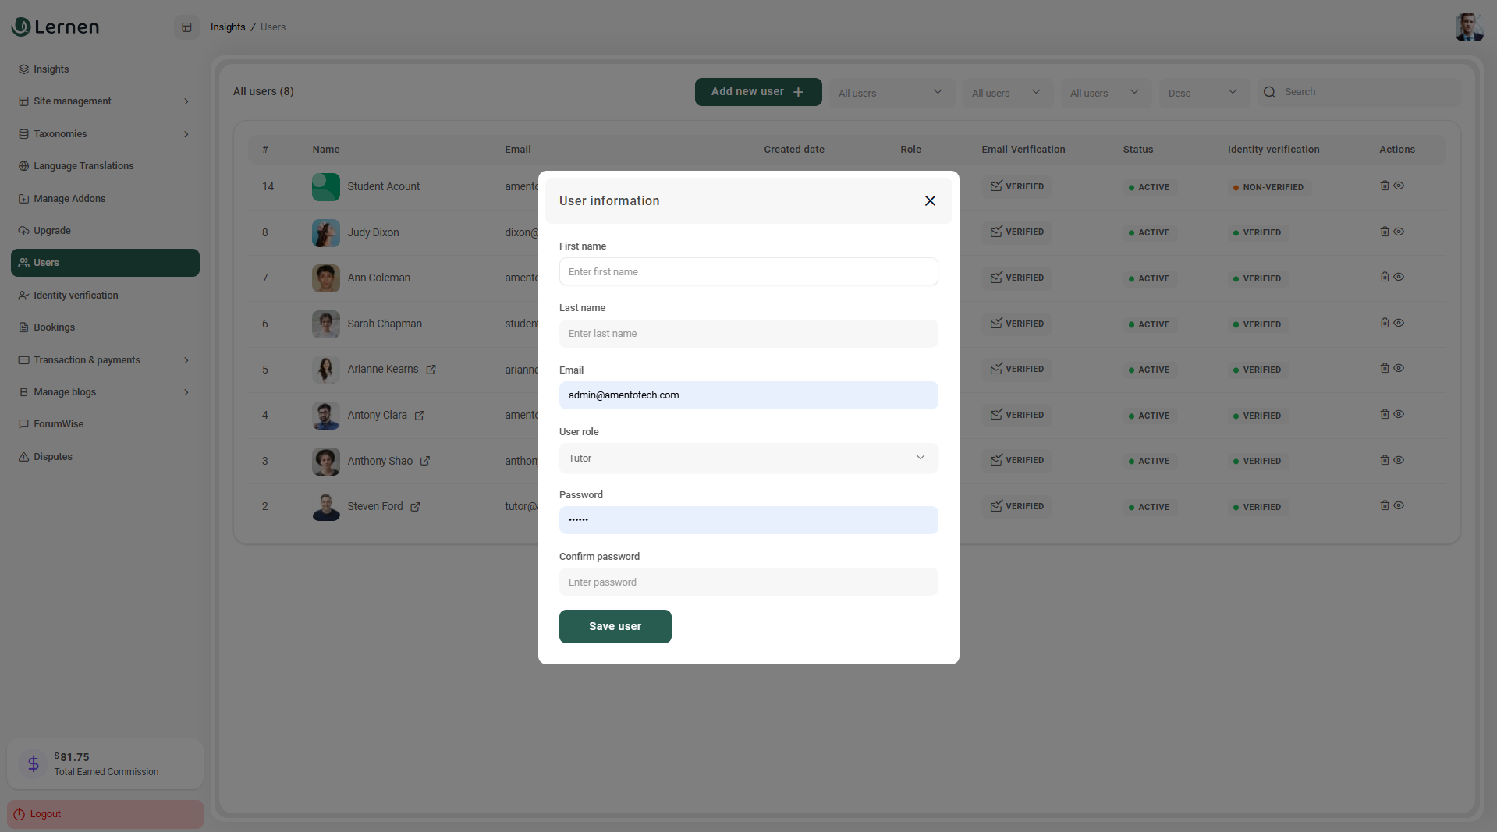View Ann Coleman details with eye icon
Screen dimensions: 1497x832
pos(1399,277)
